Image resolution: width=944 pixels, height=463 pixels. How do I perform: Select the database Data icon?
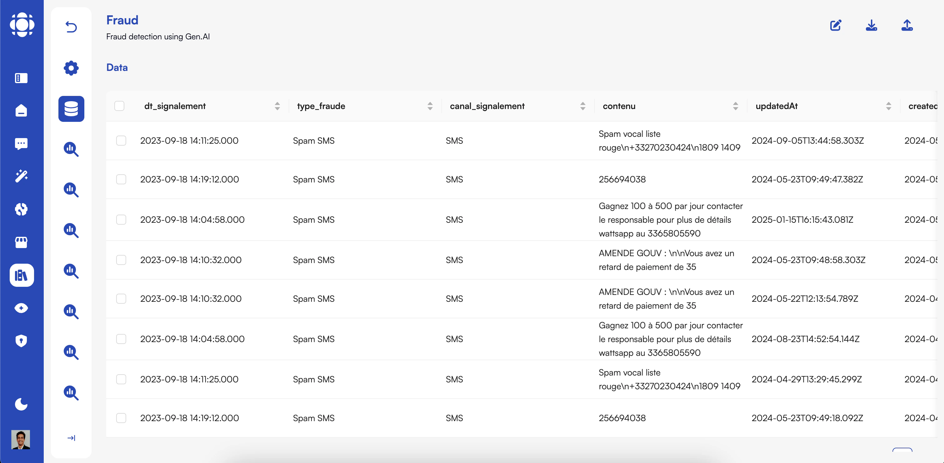tap(71, 109)
